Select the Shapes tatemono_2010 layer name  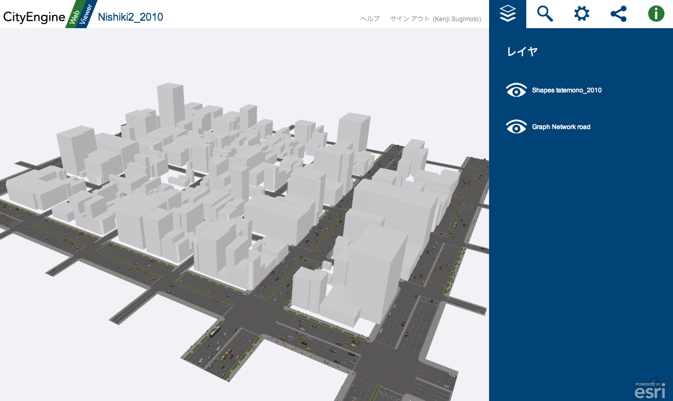pyautogui.click(x=567, y=90)
